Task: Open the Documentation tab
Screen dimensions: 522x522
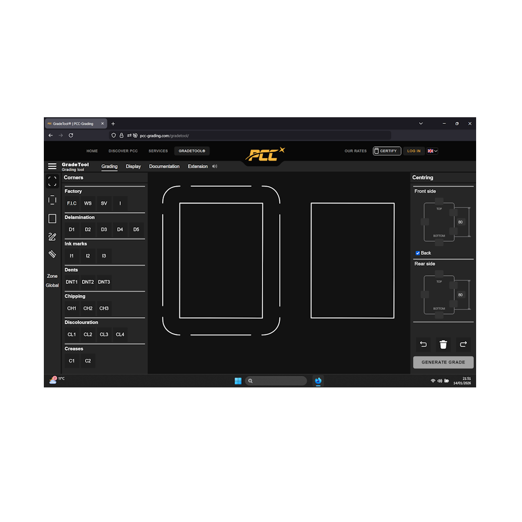Action: [x=164, y=167]
